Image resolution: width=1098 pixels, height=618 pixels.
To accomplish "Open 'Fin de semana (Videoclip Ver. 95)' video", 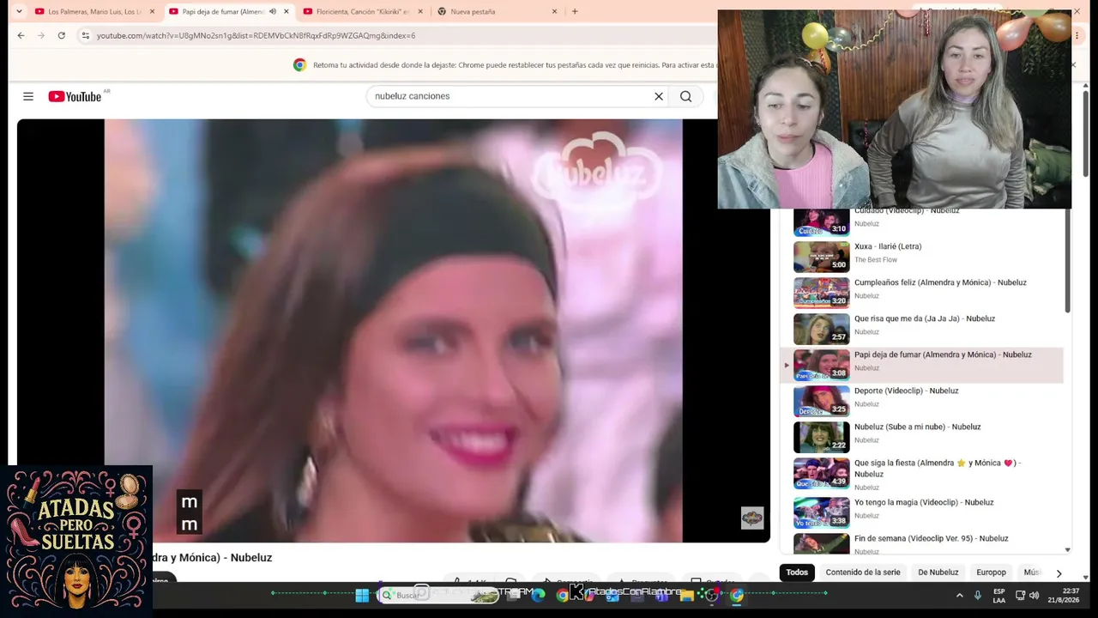I will coord(931,538).
